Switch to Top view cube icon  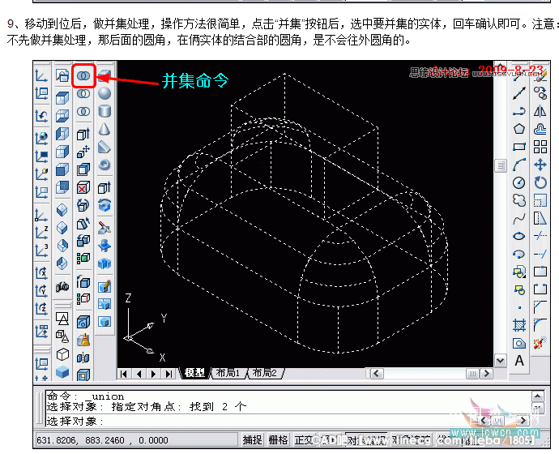pos(62,98)
